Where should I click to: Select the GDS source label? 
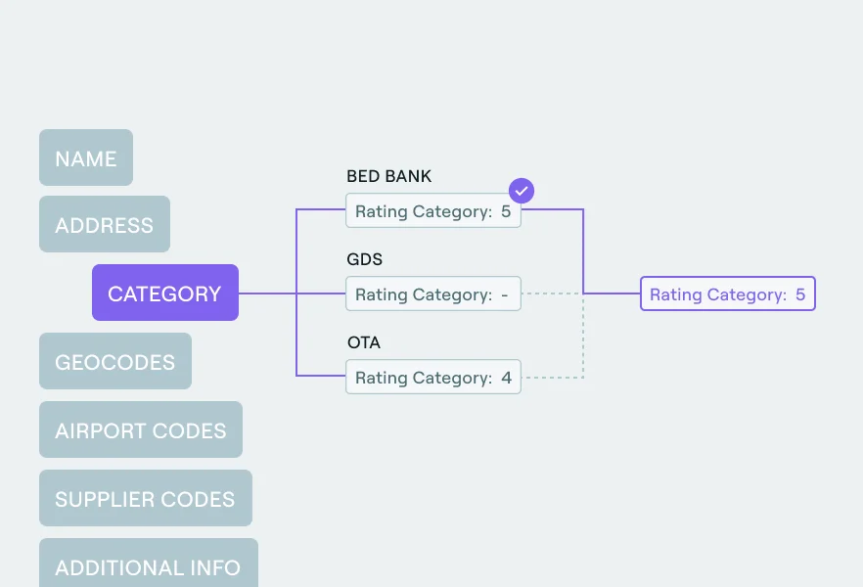click(365, 260)
